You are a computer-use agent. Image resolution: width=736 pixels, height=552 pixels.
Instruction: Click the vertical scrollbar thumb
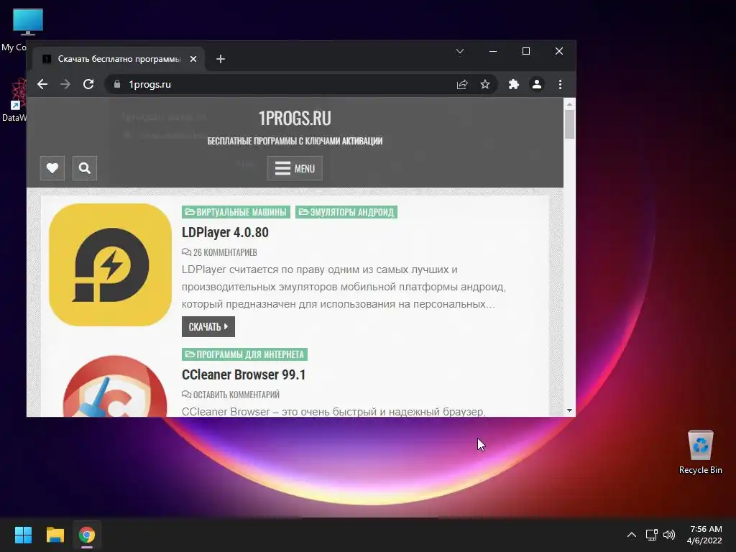pos(569,124)
